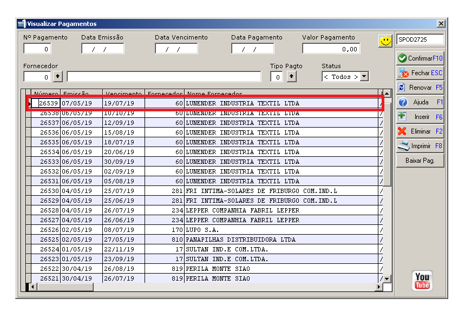Click the vertical scrollbar up arrow
Screen dimensions: 465x319
pos(387,94)
